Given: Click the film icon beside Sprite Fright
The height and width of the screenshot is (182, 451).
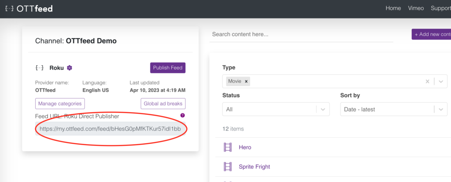Looking at the screenshot, I should (x=228, y=167).
